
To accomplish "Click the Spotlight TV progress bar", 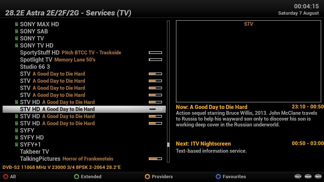I will tap(155, 60).
